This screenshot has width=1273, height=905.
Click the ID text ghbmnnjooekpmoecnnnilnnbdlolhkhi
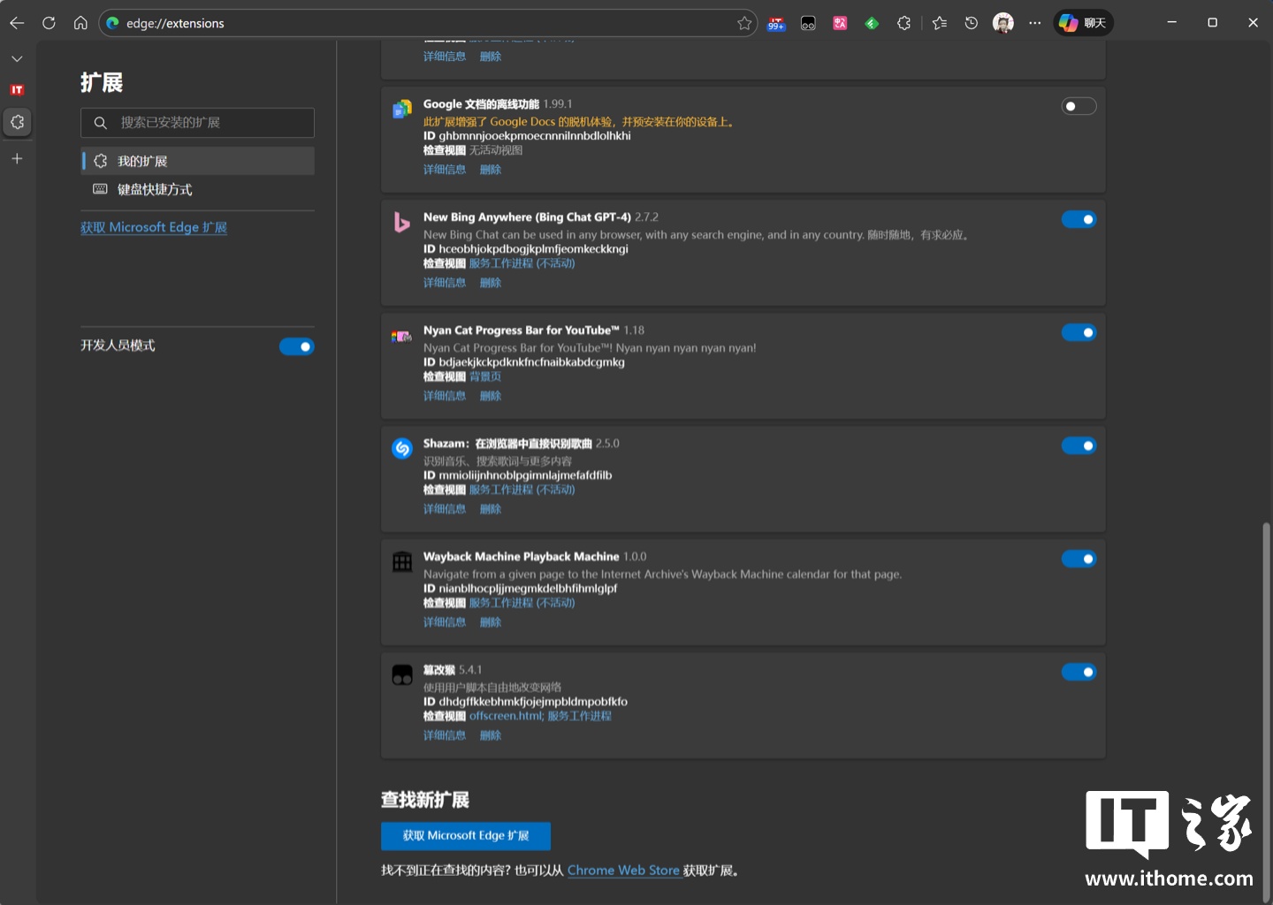(x=535, y=136)
